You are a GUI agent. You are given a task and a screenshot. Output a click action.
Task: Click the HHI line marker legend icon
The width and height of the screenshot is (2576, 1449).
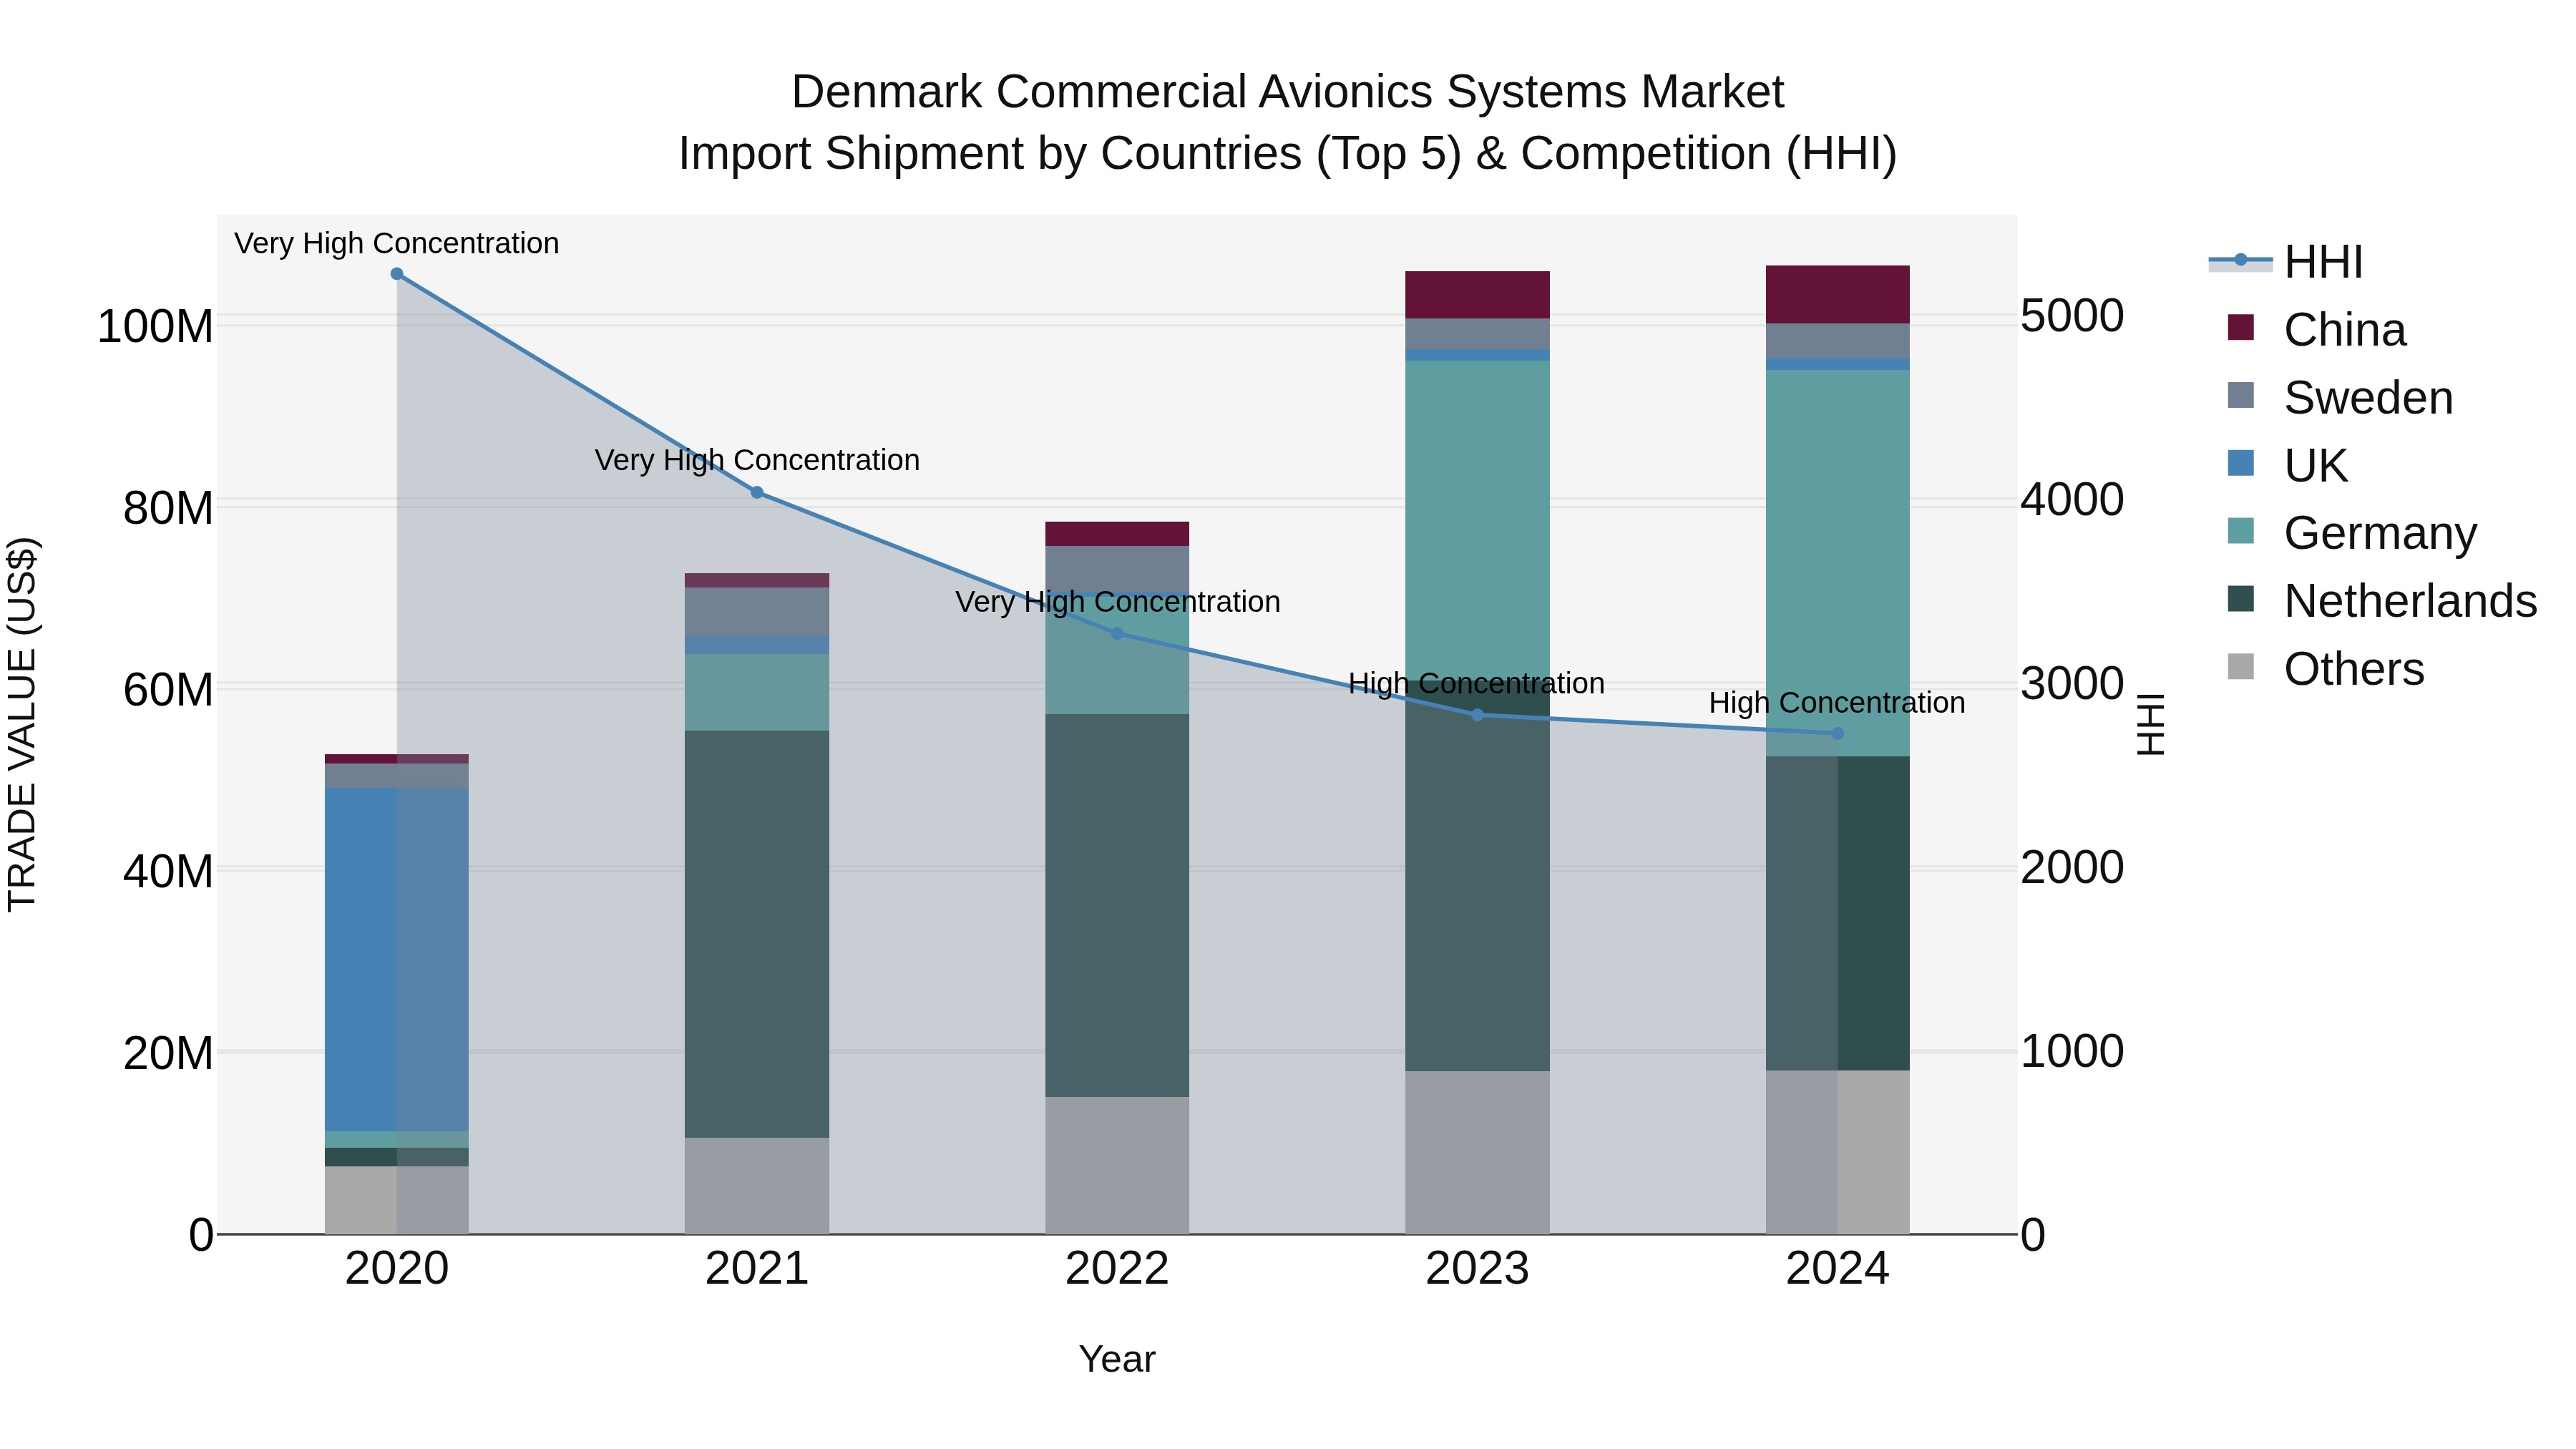click(2240, 261)
